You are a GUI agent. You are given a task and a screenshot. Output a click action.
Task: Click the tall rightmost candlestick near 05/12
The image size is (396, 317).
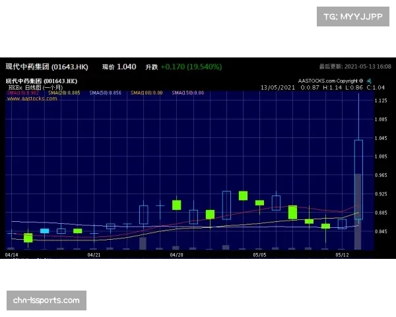tap(358, 178)
